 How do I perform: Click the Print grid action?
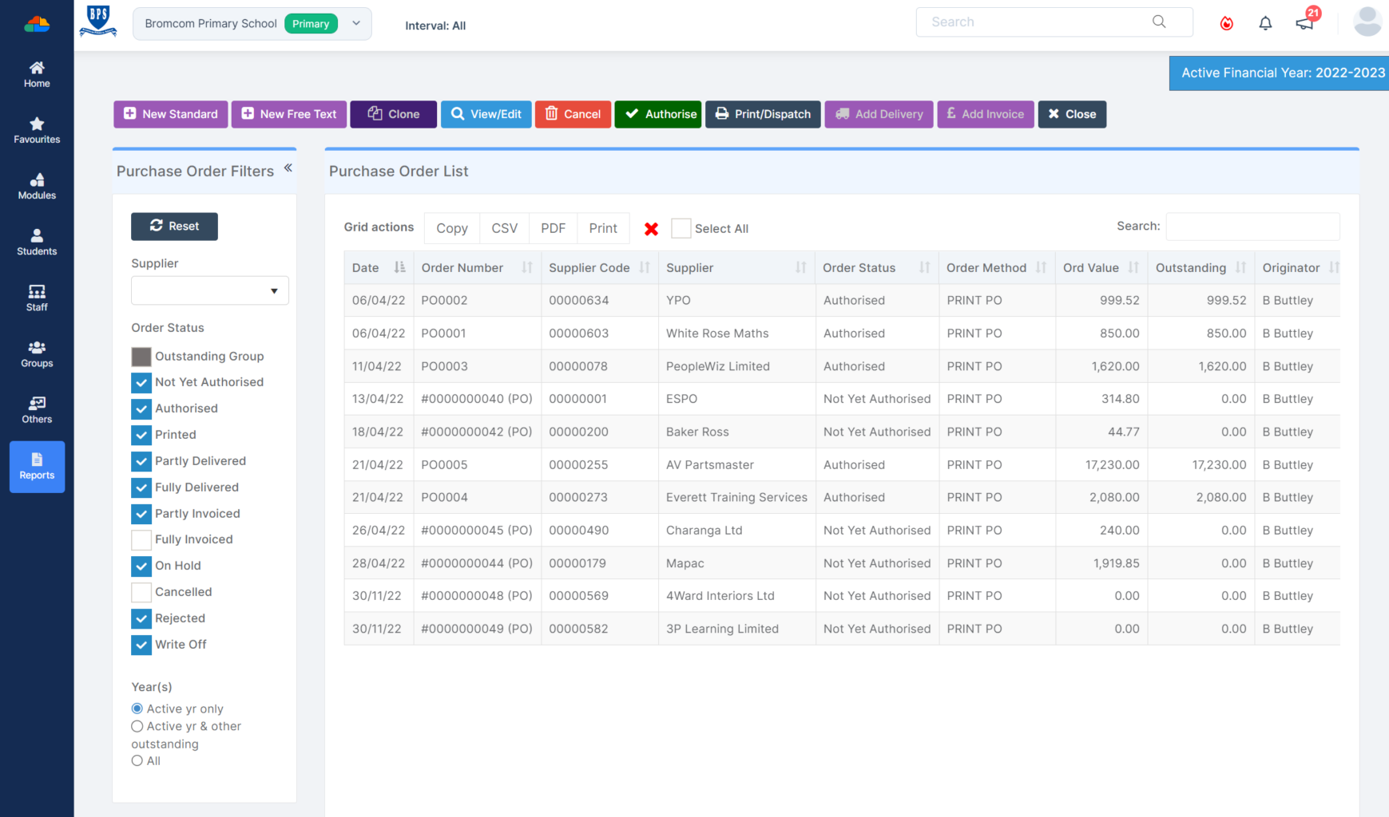pyautogui.click(x=603, y=228)
